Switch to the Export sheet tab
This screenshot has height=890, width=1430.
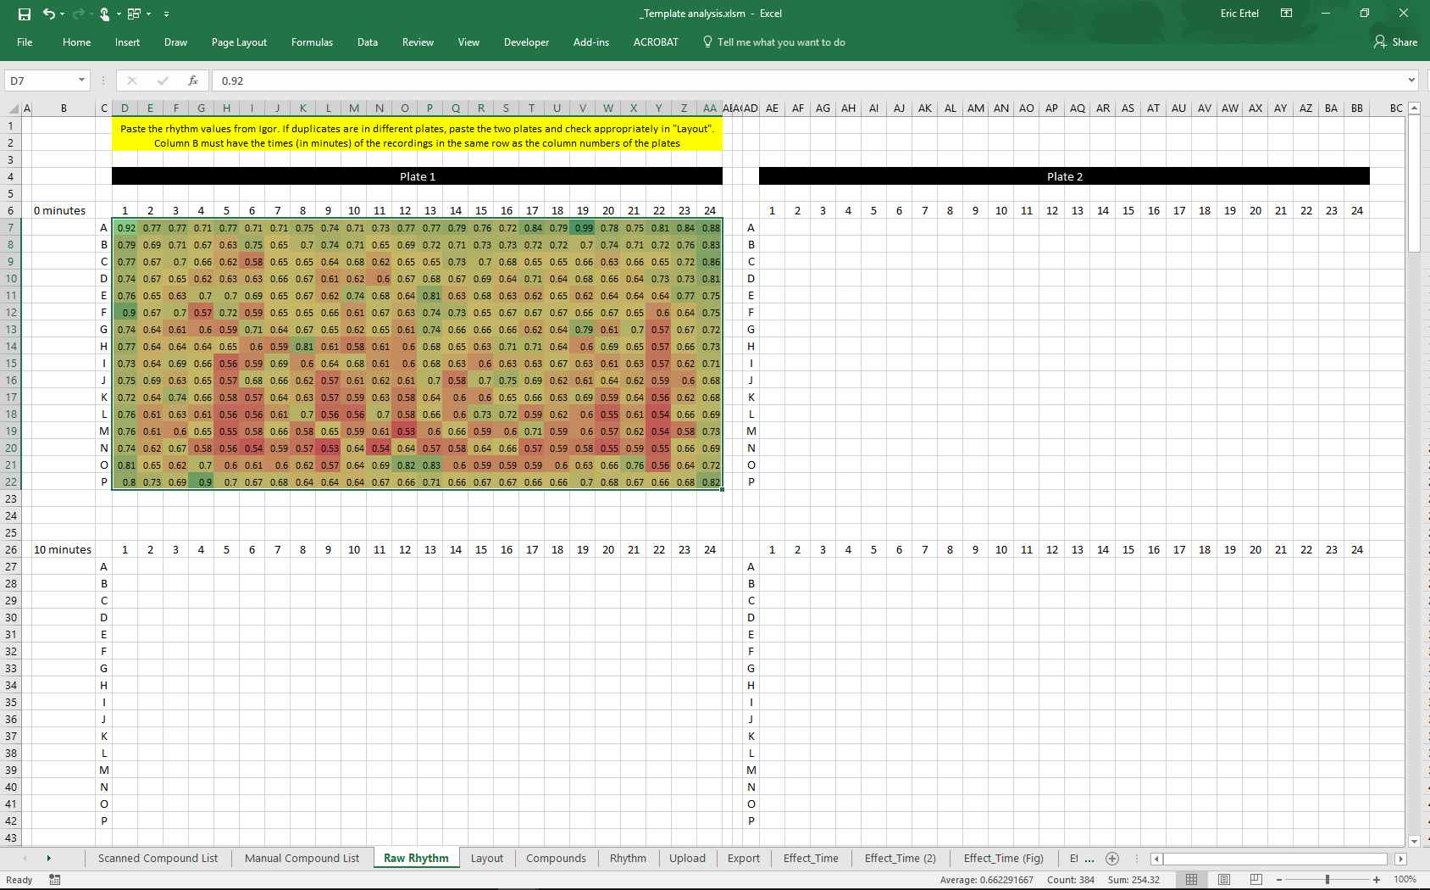(x=744, y=858)
